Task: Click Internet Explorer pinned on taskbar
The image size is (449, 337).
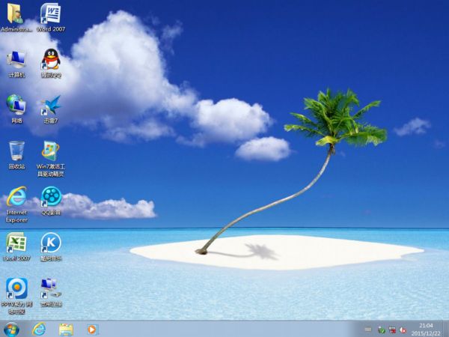Action: 39,329
